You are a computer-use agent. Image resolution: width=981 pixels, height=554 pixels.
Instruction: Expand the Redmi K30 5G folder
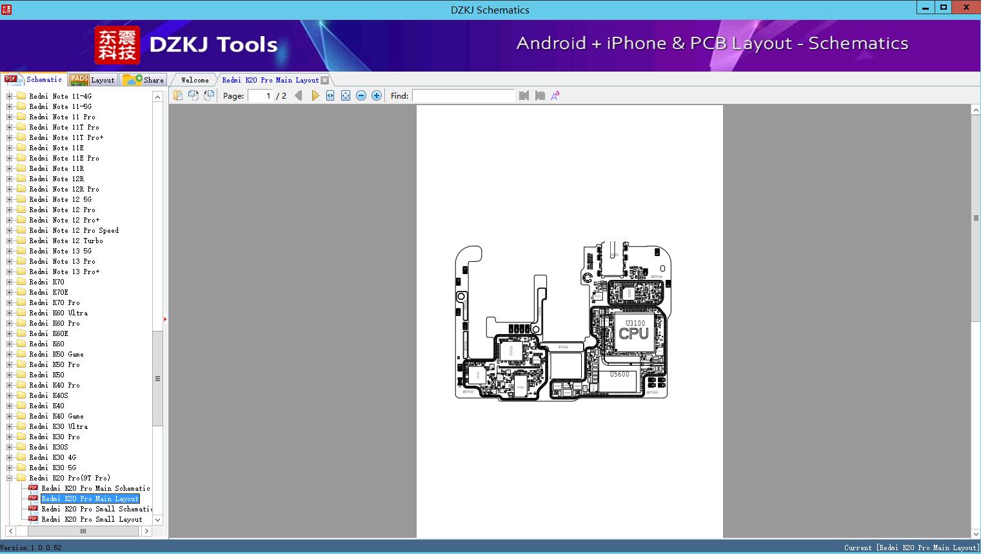point(10,468)
